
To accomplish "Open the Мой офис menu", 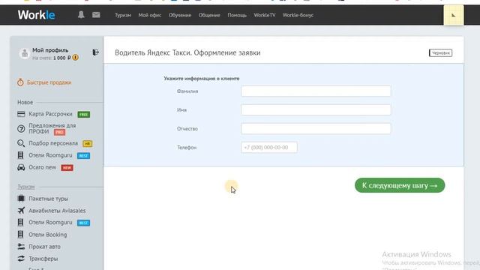I will tap(150, 15).
